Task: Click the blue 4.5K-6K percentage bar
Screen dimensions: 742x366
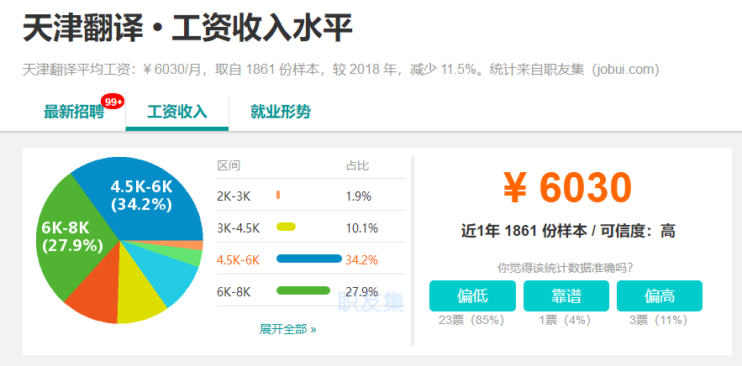Action: pyautogui.click(x=309, y=259)
